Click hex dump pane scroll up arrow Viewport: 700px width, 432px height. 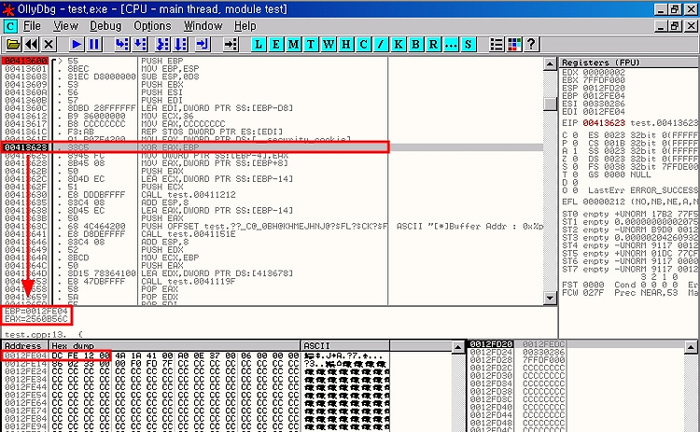pos(458,347)
